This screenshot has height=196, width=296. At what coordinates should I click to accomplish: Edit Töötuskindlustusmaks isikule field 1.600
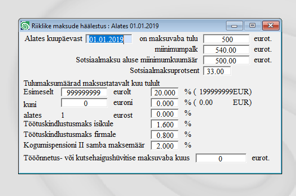[x=165, y=124]
